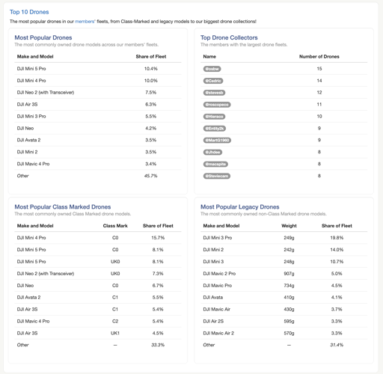This screenshot has width=383, height=374.
Task: Select the 10.7% share cell
Action: pyautogui.click(x=337, y=262)
